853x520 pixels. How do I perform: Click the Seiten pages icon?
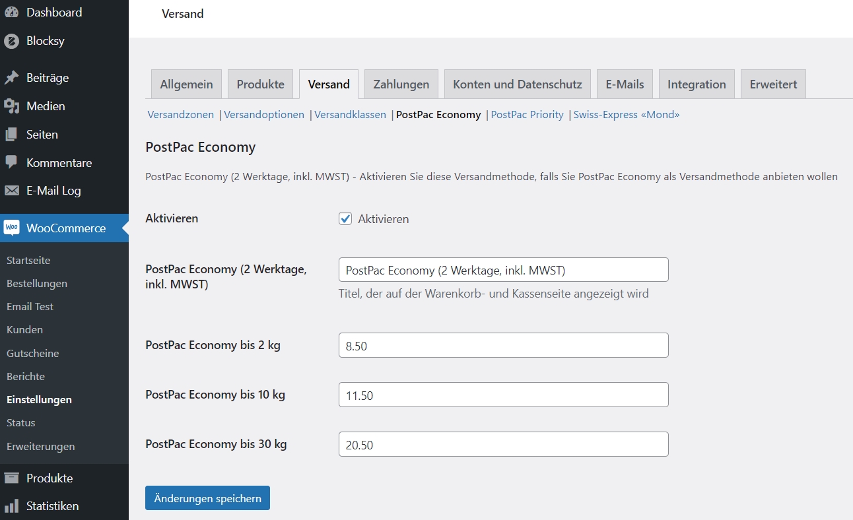[x=11, y=135]
